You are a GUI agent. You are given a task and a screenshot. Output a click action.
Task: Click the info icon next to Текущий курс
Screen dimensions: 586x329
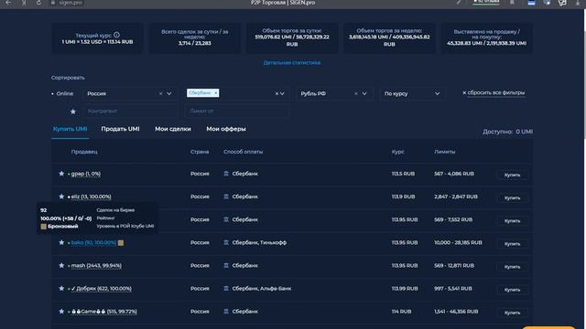[x=116, y=35]
